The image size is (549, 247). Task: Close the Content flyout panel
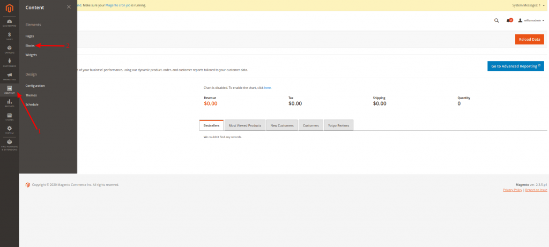pyautogui.click(x=68, y=7)
